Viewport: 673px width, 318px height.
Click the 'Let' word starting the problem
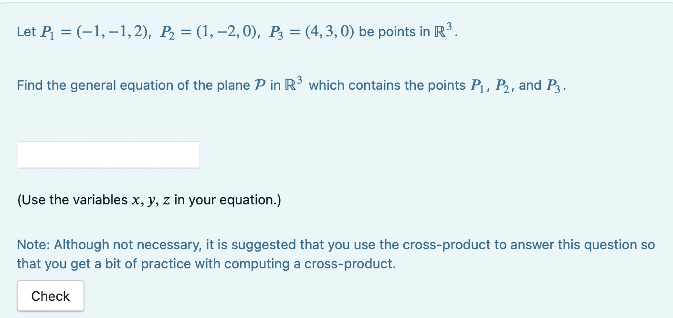25,31
